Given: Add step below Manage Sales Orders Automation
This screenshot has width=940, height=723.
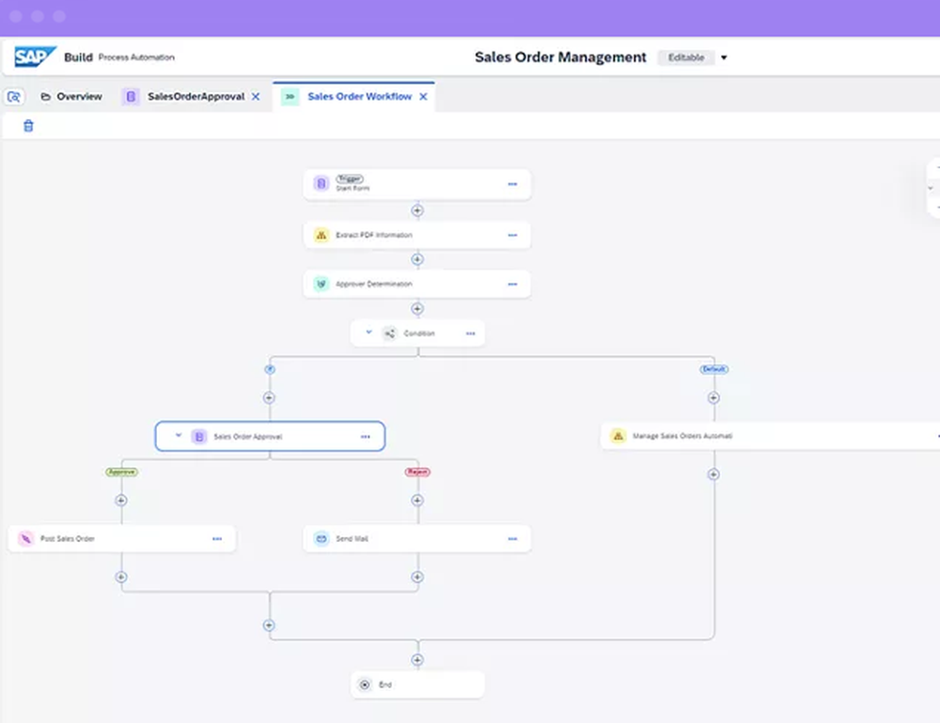Looking at the screenshot, I should click(713, 474).
